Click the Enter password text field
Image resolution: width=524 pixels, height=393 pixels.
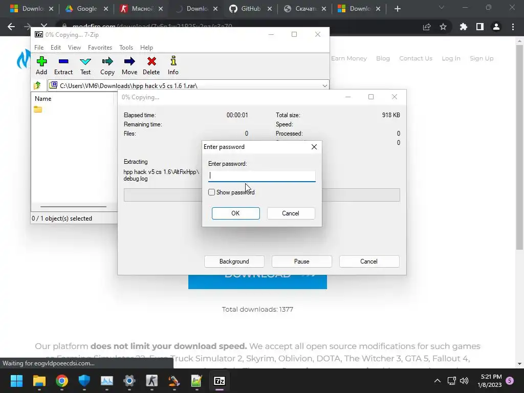261,176
